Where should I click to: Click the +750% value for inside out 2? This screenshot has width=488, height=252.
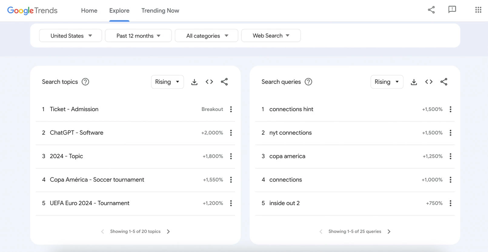point(434,203)
